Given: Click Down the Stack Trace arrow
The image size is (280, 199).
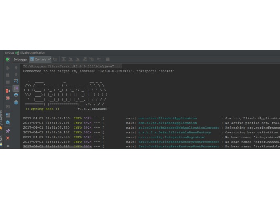Looking at the screenshot, I should (16, 75).
